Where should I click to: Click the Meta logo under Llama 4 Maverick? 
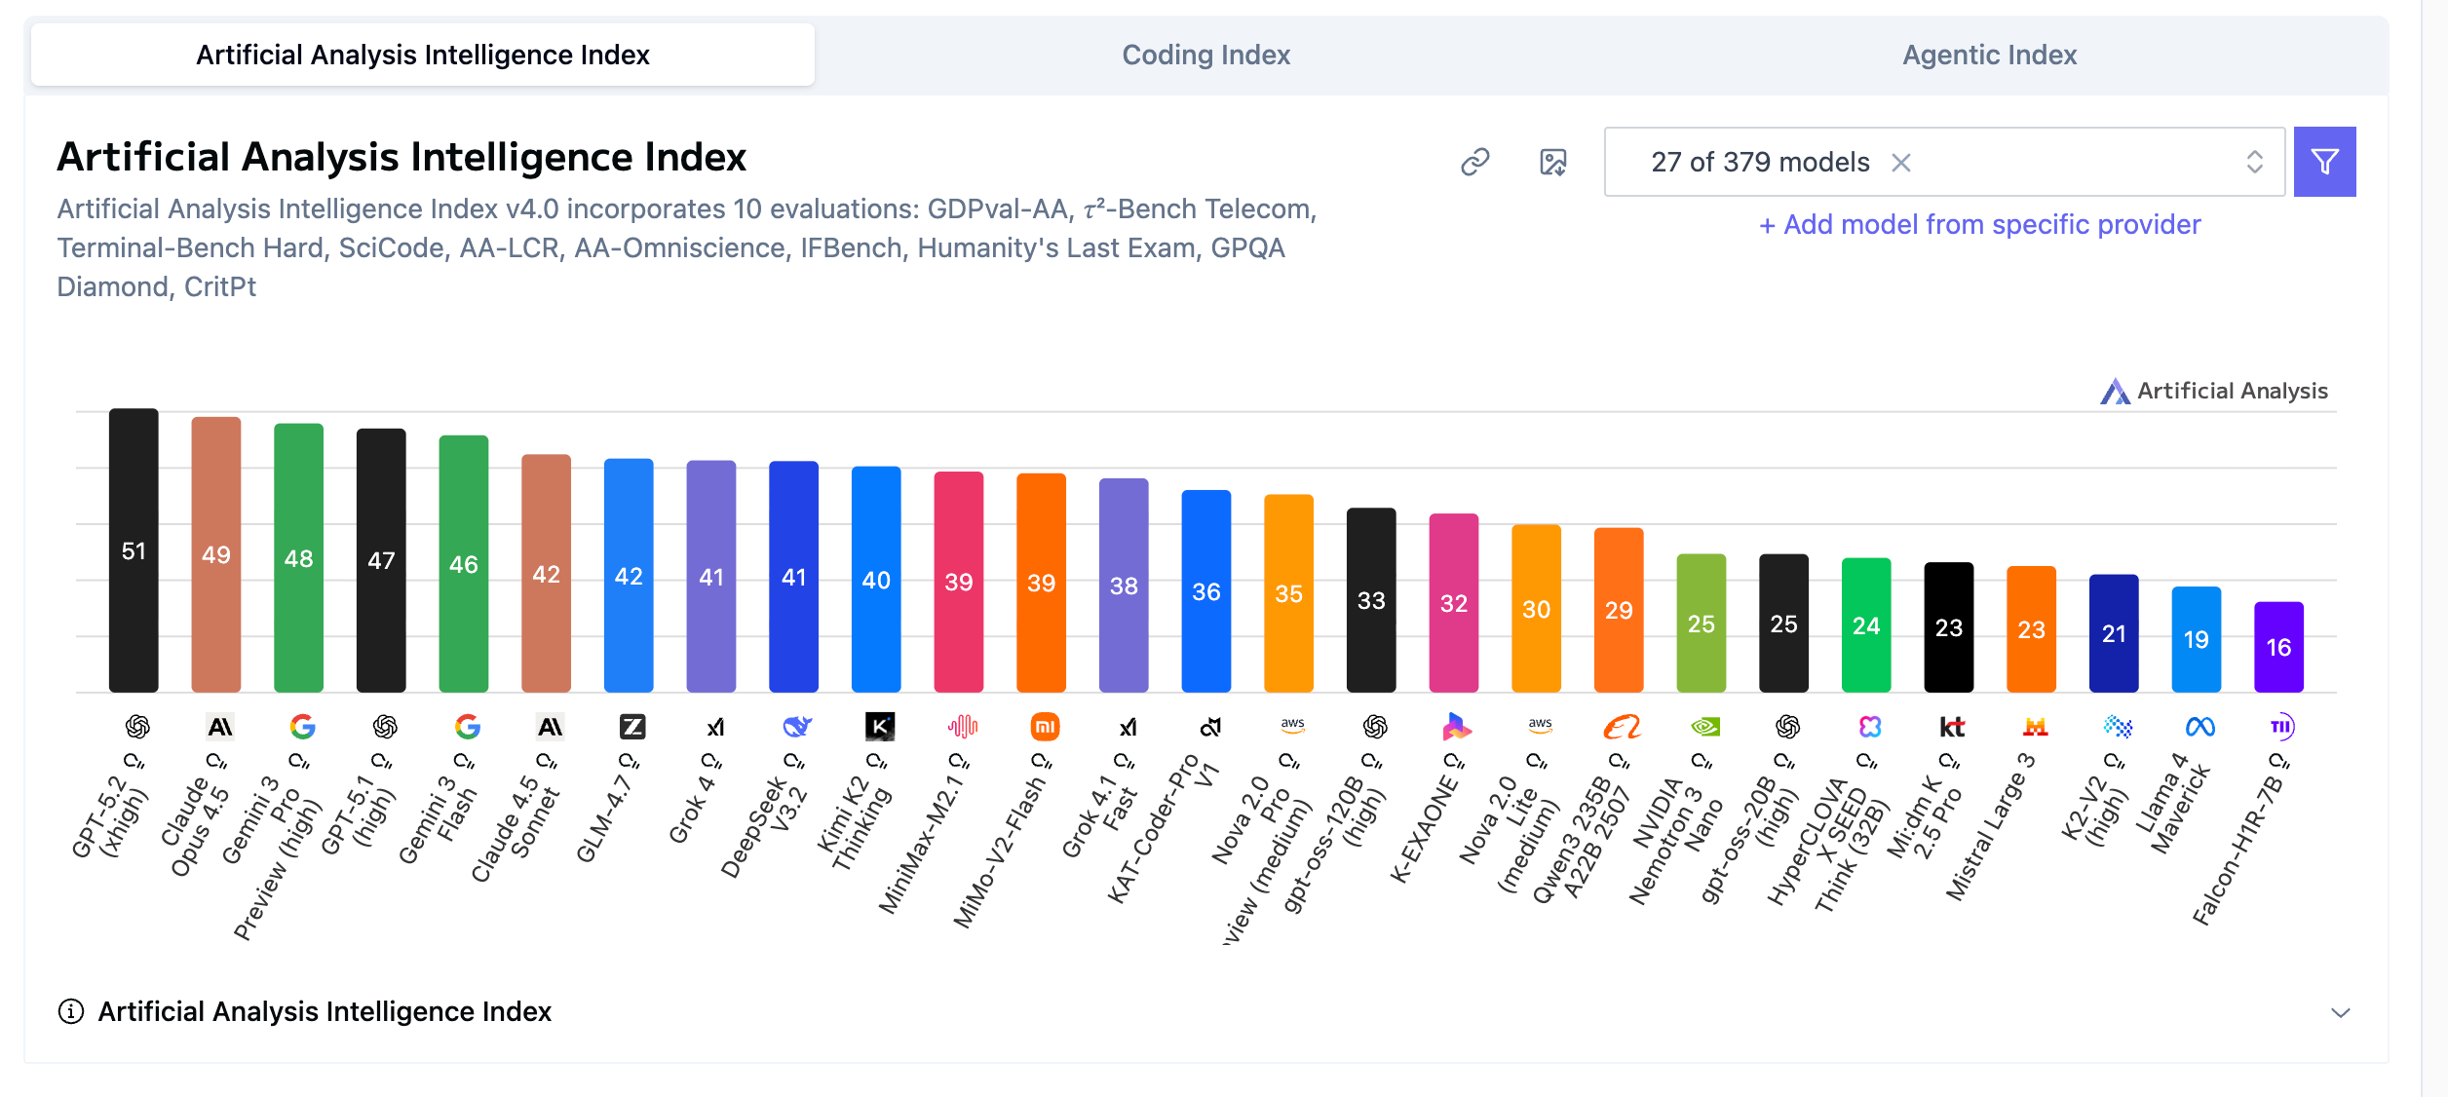[2199, 727]
